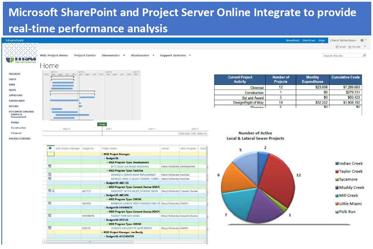Open the Newsfeed link

click(293, 40)
